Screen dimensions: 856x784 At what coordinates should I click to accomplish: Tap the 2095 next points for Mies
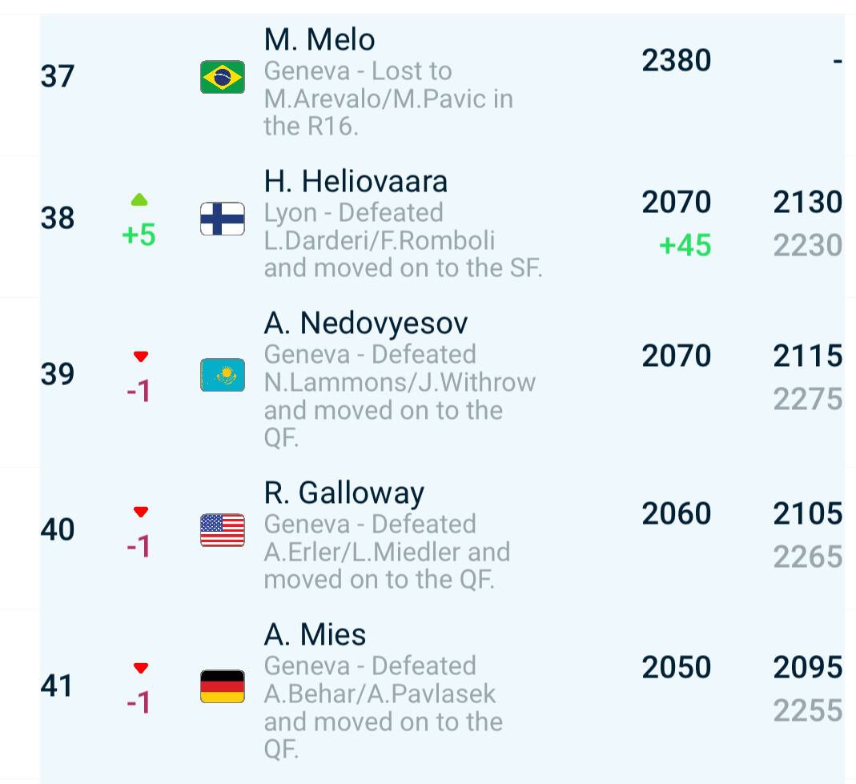pos(807,667)
